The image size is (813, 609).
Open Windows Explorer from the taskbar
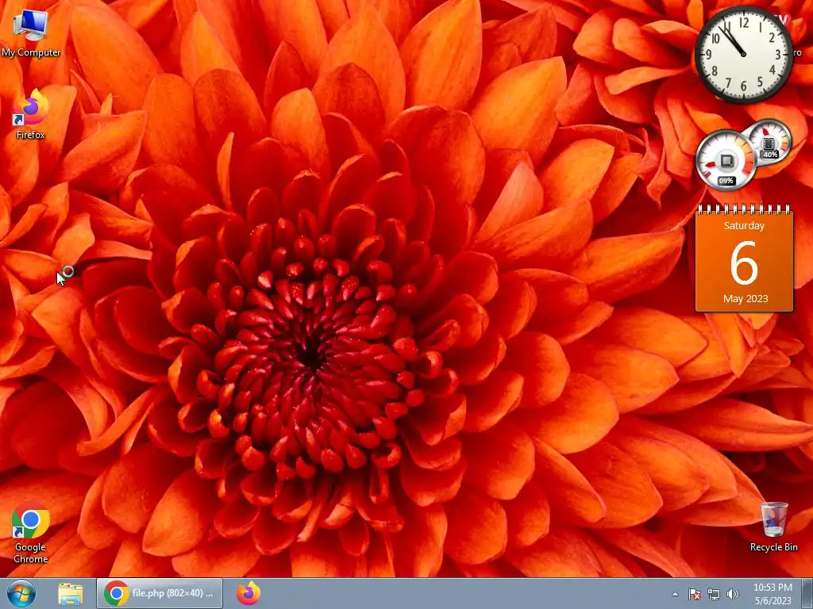[71, 593]
